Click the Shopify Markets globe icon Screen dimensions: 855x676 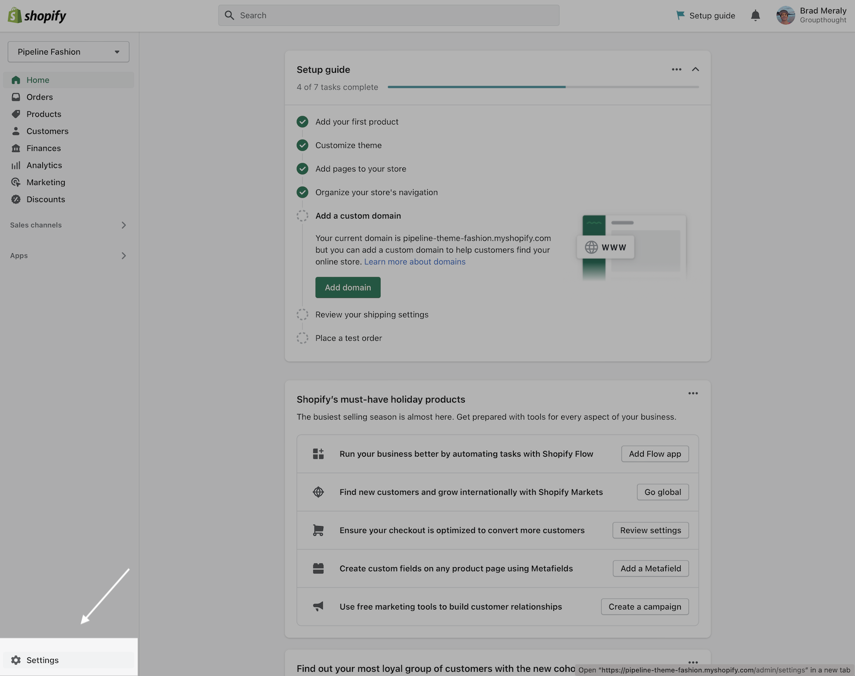(318, 492)
